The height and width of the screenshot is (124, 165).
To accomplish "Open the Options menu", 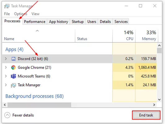I will point(20,14).
